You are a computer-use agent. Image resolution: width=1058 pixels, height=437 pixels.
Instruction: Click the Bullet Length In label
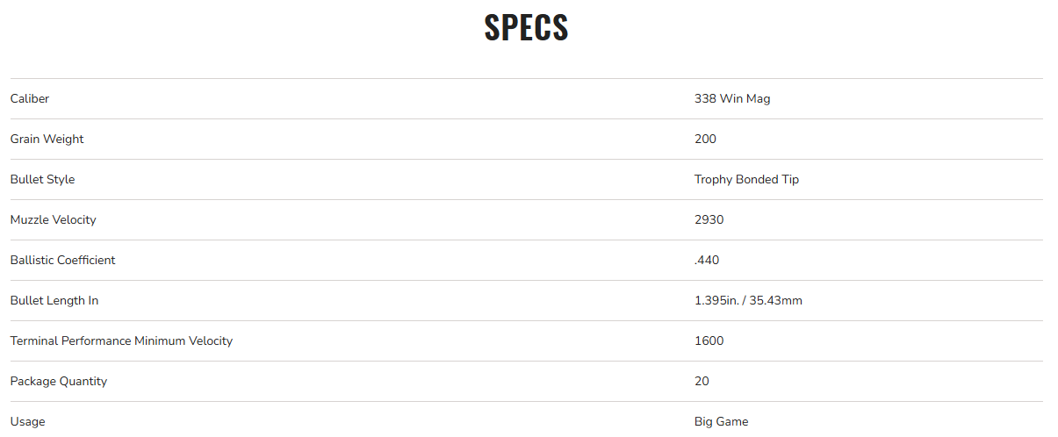pos(54,301)
